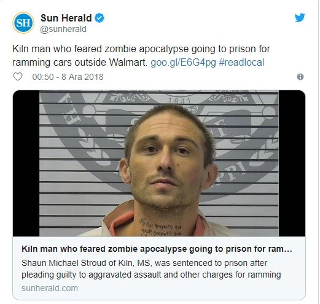320x304 pixels.
Task: Open the sunherald.com domain label
Action: pyautogui.click(x=50, y=288)
